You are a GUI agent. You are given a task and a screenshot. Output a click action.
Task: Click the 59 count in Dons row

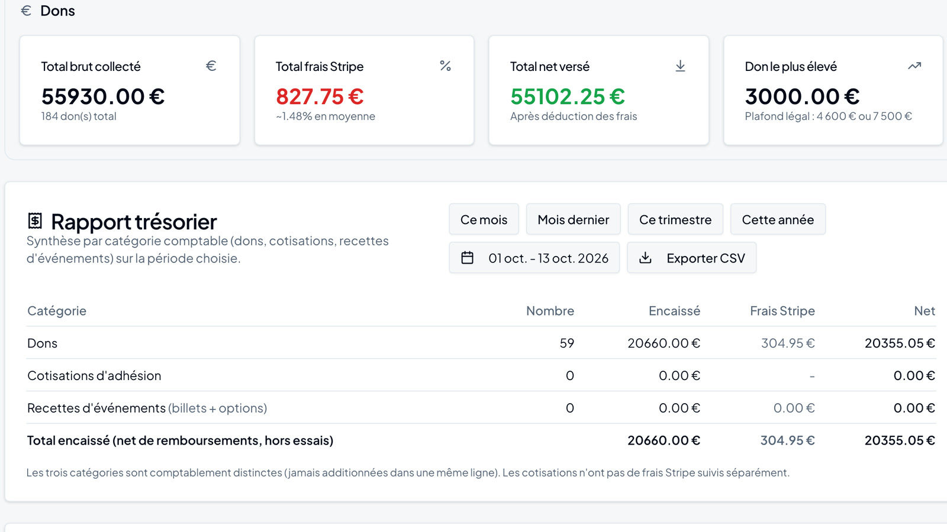click(x=567, y=343)
